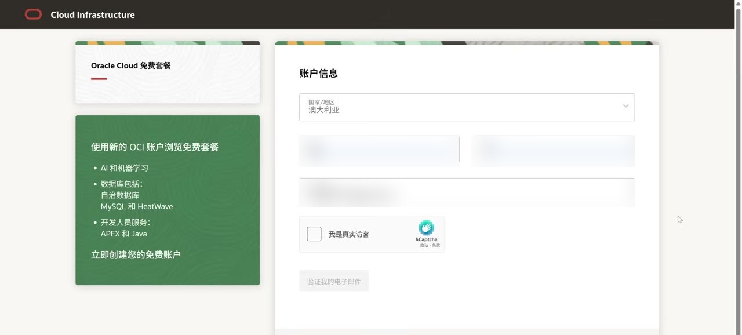Screen dimensions: 742x335
Task: Click the blurred last name input field
Action: [x=554, y=151]
